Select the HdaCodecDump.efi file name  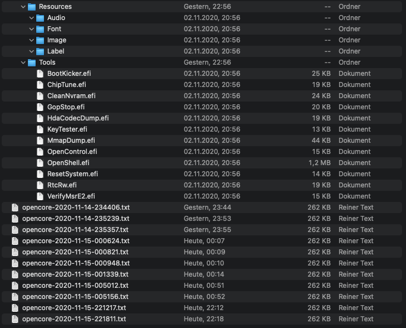(78, 118)
